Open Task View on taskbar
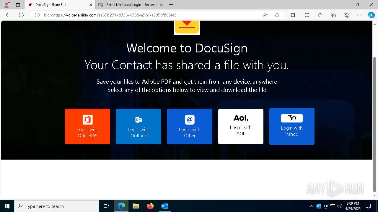Image resolution: width=378 pixels, height=212 pixels. click(106, 206)
